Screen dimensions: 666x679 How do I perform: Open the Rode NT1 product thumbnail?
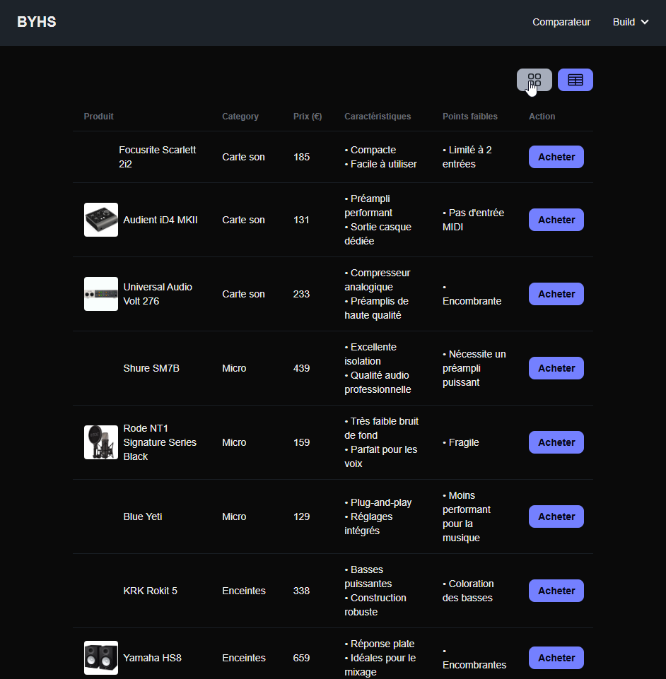[x=101, y=442]
